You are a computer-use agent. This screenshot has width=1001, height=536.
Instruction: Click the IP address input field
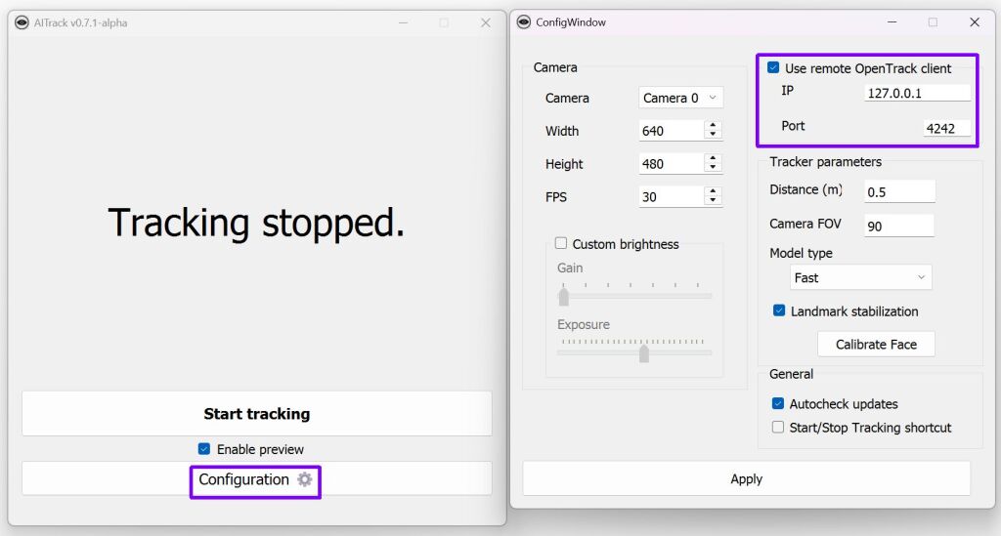pyautogui.click(x=917, y=94)
